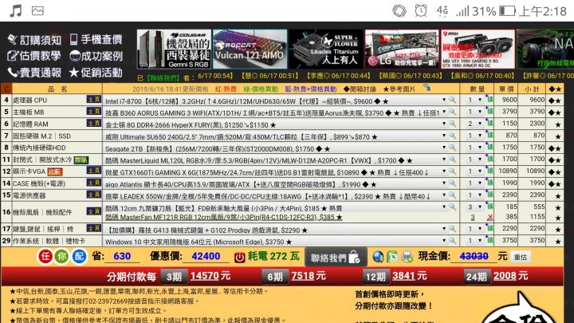Click the blue 配 circle icon

(79, 256)
